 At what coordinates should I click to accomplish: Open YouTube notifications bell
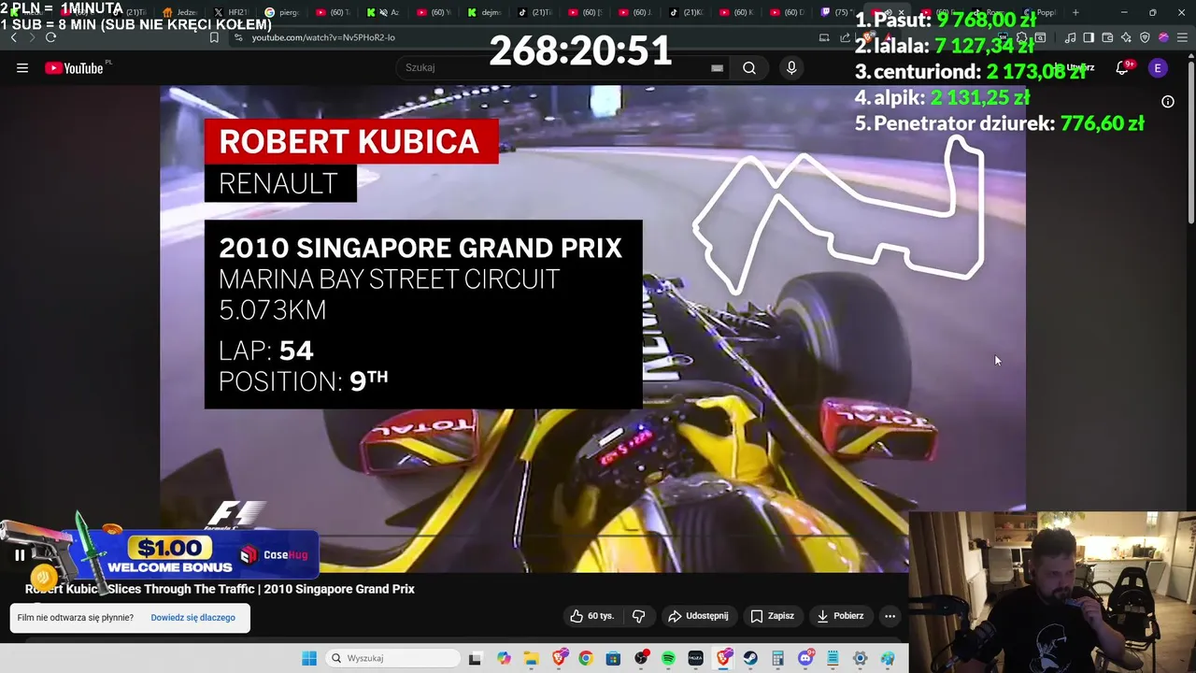(x=1123, y=67)
